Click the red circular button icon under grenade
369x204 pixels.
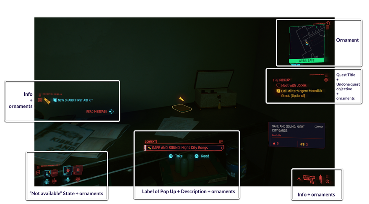[78, 179]
